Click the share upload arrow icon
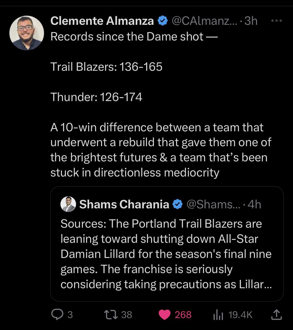The height and width of the screenshot is (330, 293). point(276,315)
